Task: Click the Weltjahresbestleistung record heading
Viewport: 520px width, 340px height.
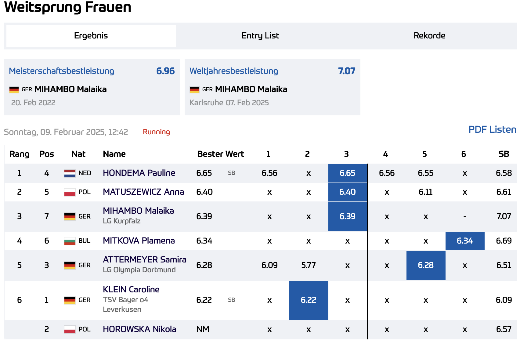Action: 234,71
